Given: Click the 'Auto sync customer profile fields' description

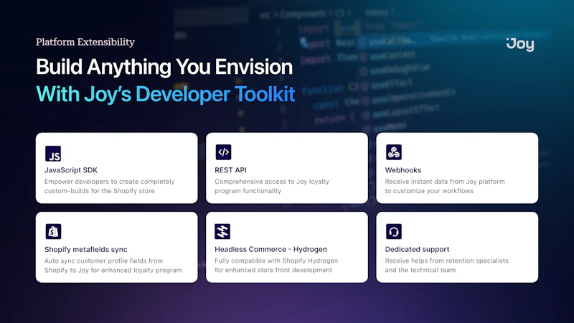Looking at the screenshot, I should pos(113,266).
